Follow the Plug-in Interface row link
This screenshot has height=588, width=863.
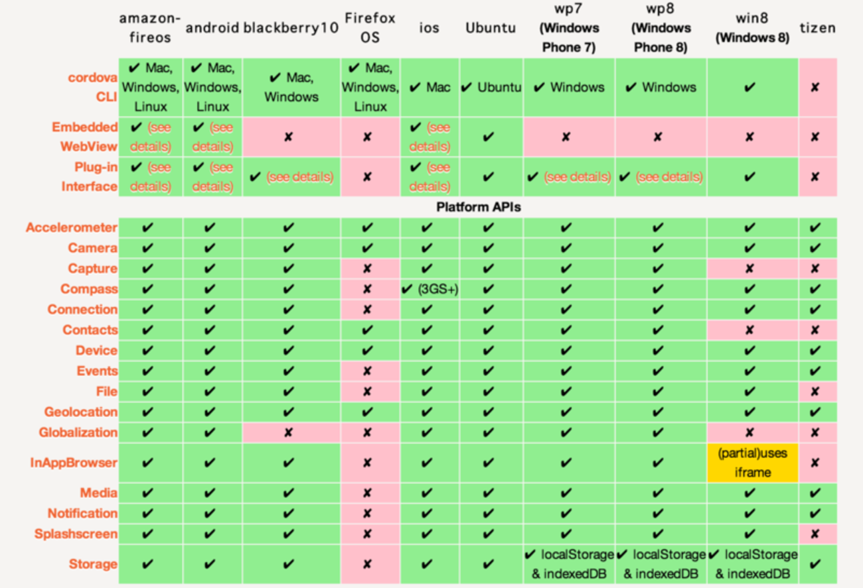[x=90, y=177]
